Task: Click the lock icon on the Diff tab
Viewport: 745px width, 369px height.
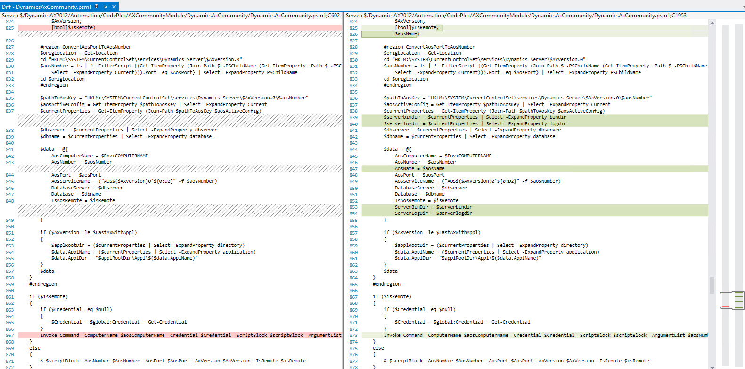Action: tap(97, 7)
